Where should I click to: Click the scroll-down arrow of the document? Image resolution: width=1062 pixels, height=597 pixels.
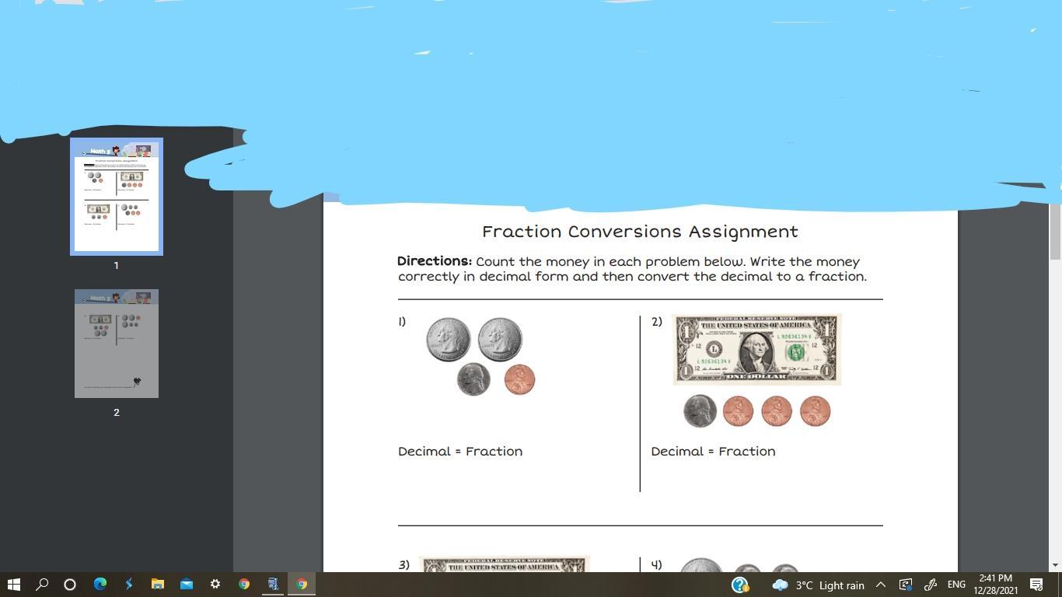coord(1055,565)
